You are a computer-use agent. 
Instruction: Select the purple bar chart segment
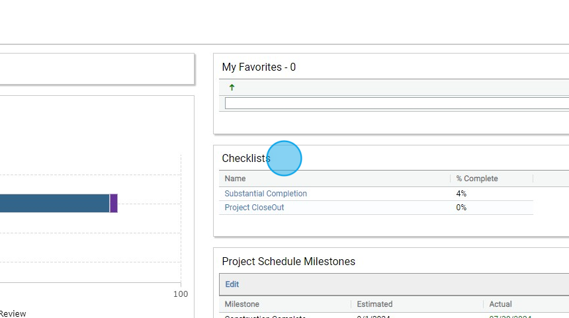[x=114, y=203]
